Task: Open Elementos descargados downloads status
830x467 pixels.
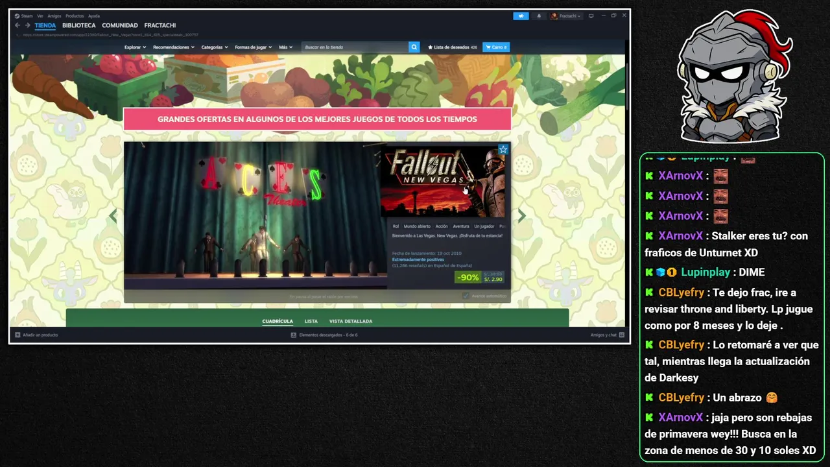Action: tap(328, 335)
